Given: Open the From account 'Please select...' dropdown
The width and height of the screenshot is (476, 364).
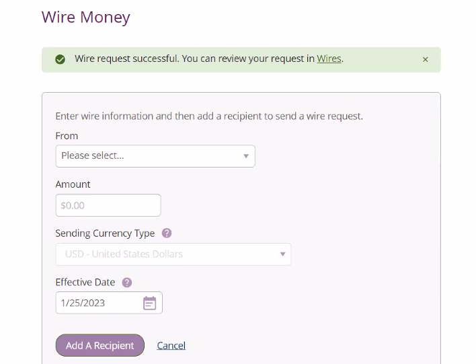Looking at the screenshot, I should (x=155, y=156).
